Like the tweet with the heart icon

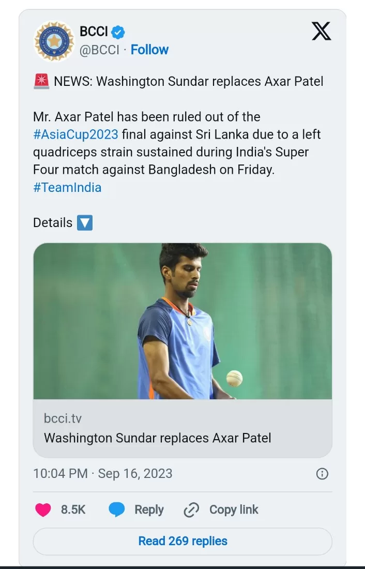[x=43, y=510]
